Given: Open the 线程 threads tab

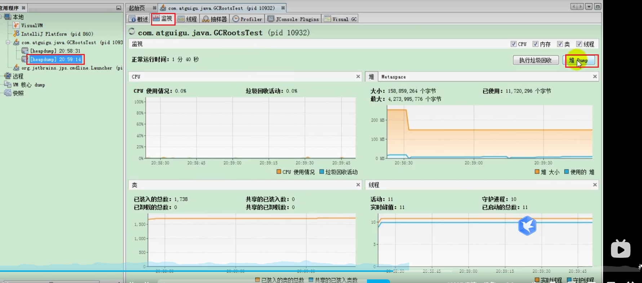Looking at the screenshot, I should (x=187, y=19).
